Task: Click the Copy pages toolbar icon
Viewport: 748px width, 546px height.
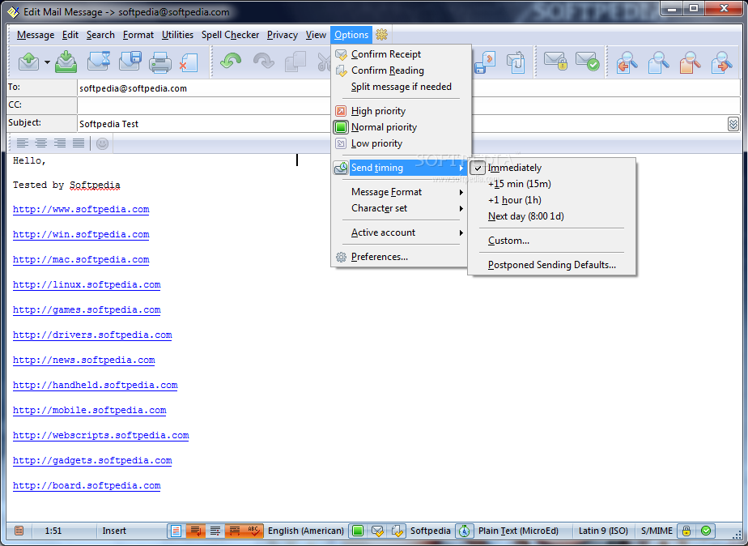Action: pos(295,62)
